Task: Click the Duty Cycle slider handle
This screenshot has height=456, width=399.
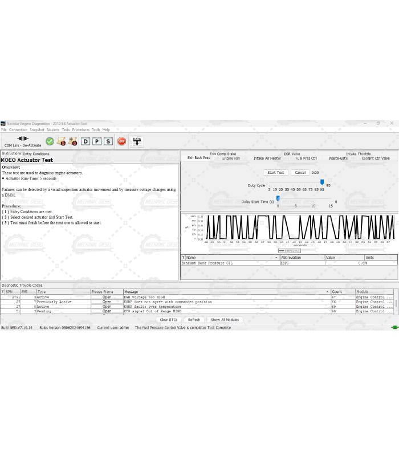Action: click(x=322, y=182)
